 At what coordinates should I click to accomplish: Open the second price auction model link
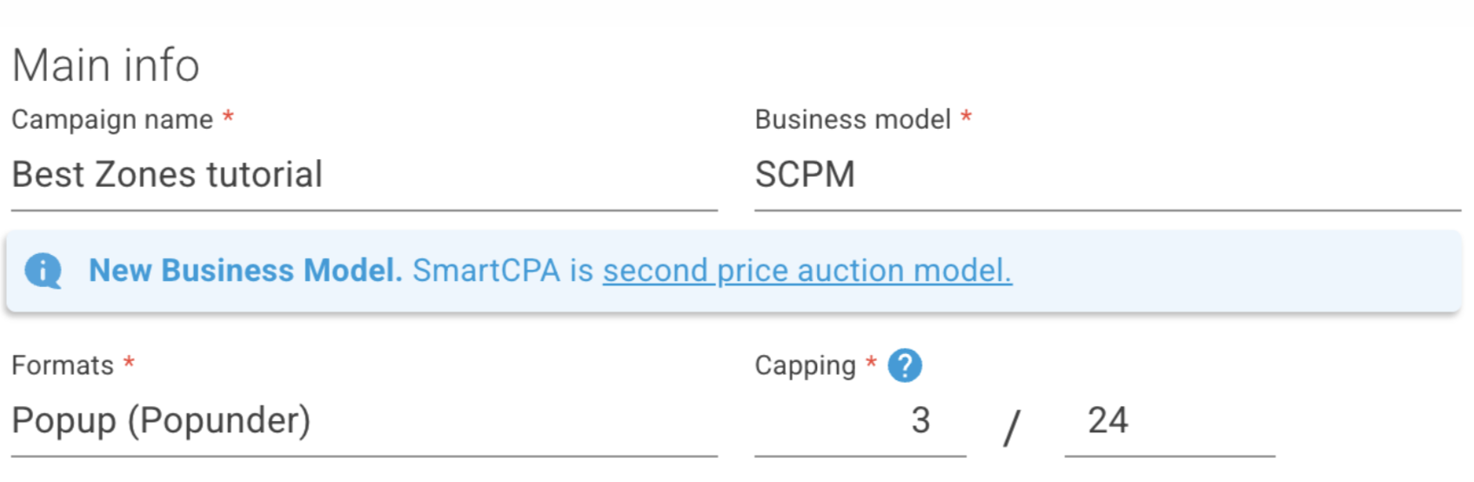point(807,271)
